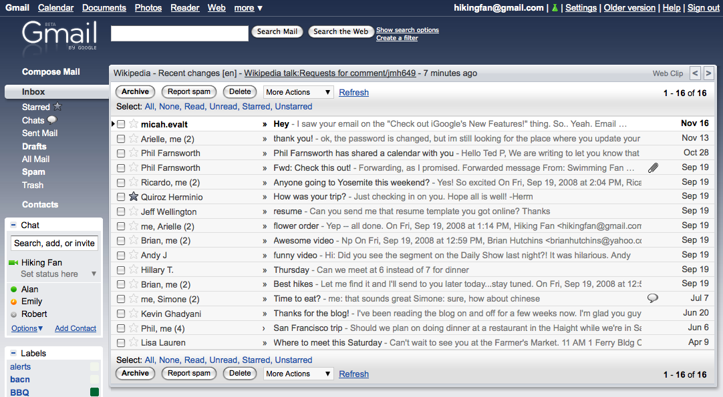Screen dimensions: 723x397
Task: Collapse the Labels panel
Action: [x=13, y=353]
